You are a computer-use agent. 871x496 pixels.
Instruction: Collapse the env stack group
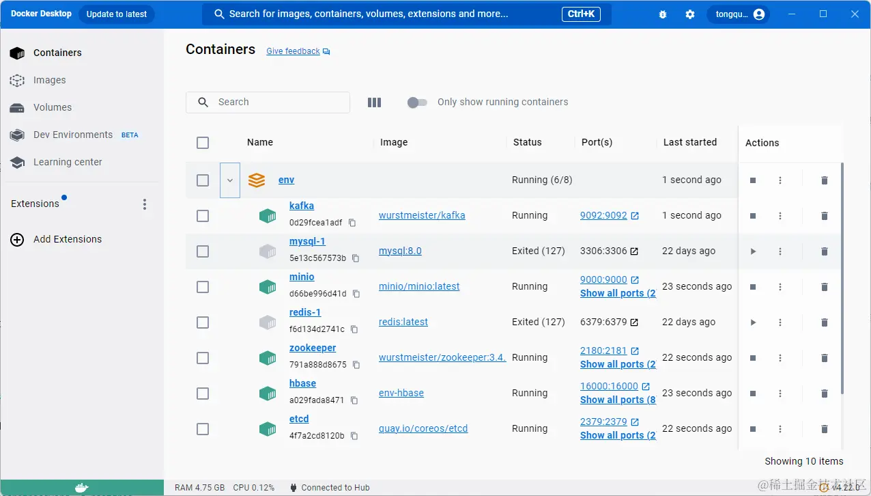click(x=230, y=180)
